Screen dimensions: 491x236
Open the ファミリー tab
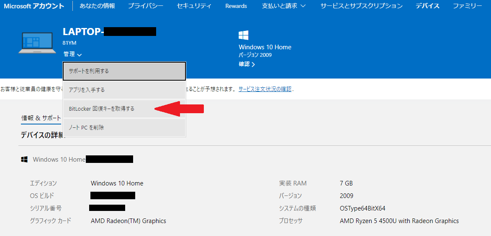(x=468, y=6)
